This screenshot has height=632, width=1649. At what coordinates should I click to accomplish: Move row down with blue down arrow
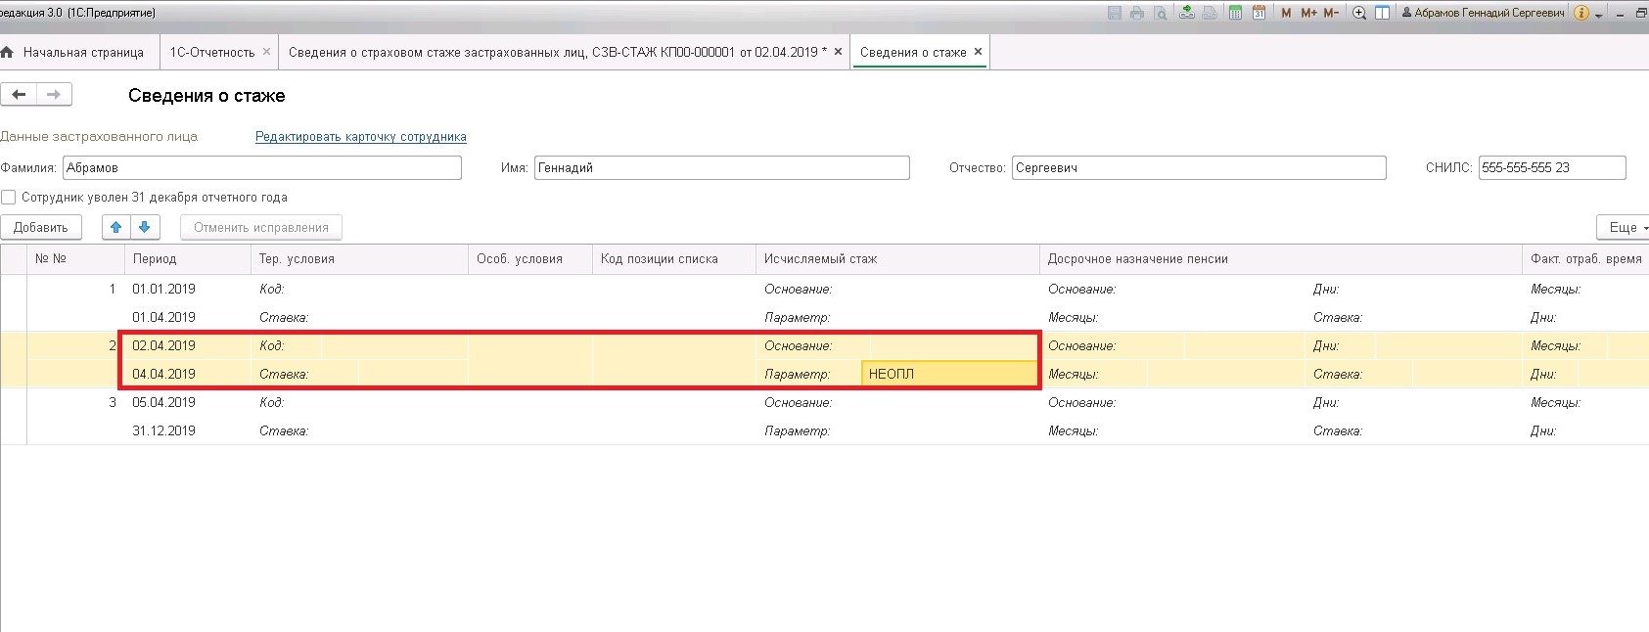click(x=144, y=227)
